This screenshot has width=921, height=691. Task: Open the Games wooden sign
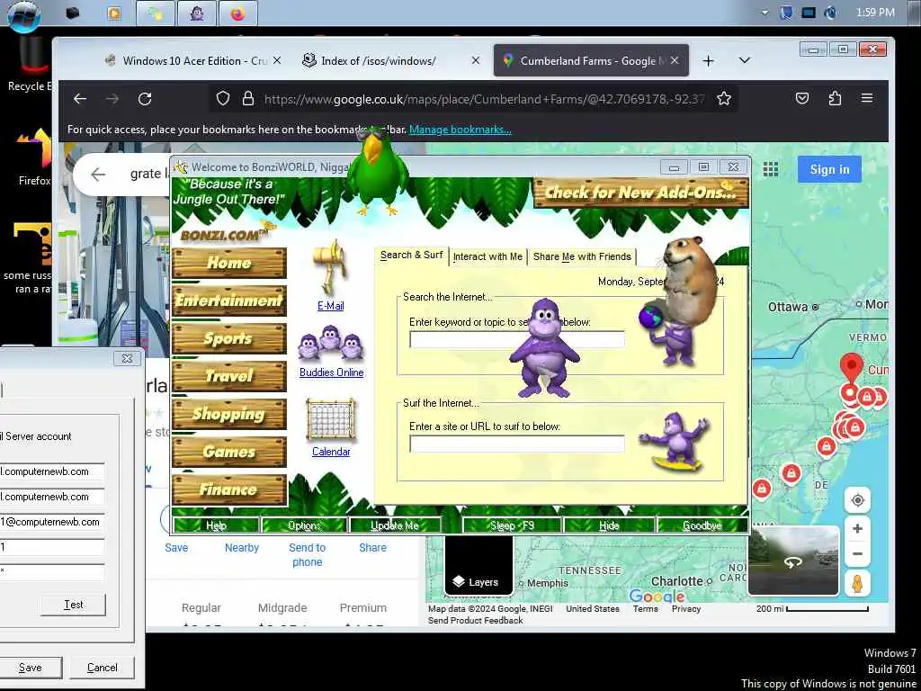pyautogui.click(x=229, y=452)
